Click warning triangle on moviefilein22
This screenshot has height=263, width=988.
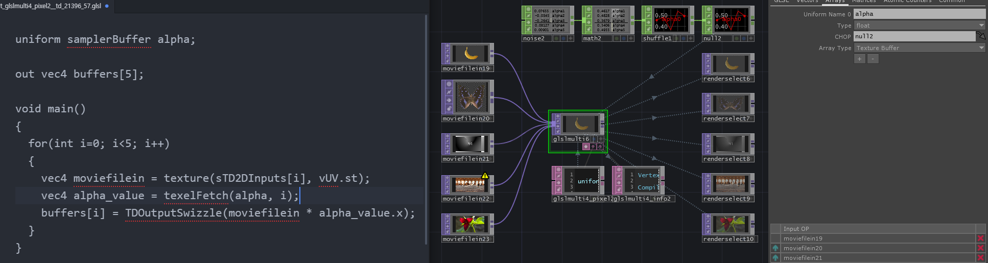click(485, 176)
